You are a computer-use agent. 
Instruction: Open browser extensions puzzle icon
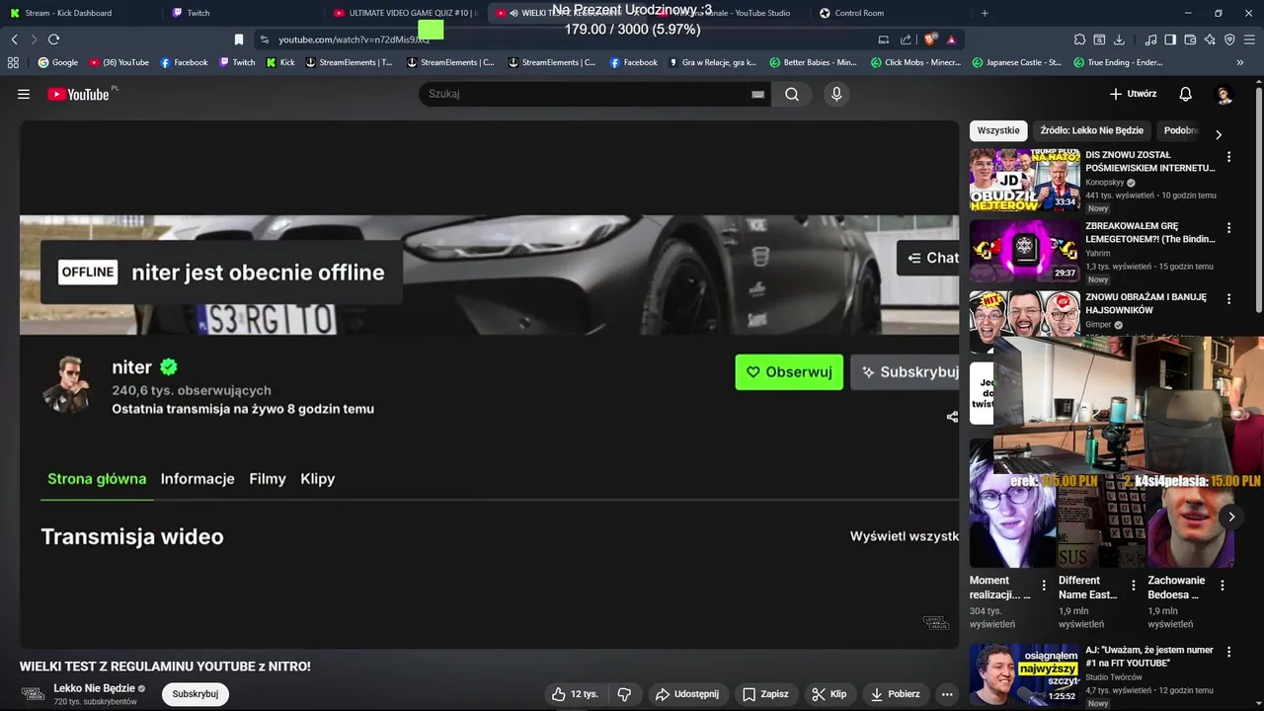1079,39
